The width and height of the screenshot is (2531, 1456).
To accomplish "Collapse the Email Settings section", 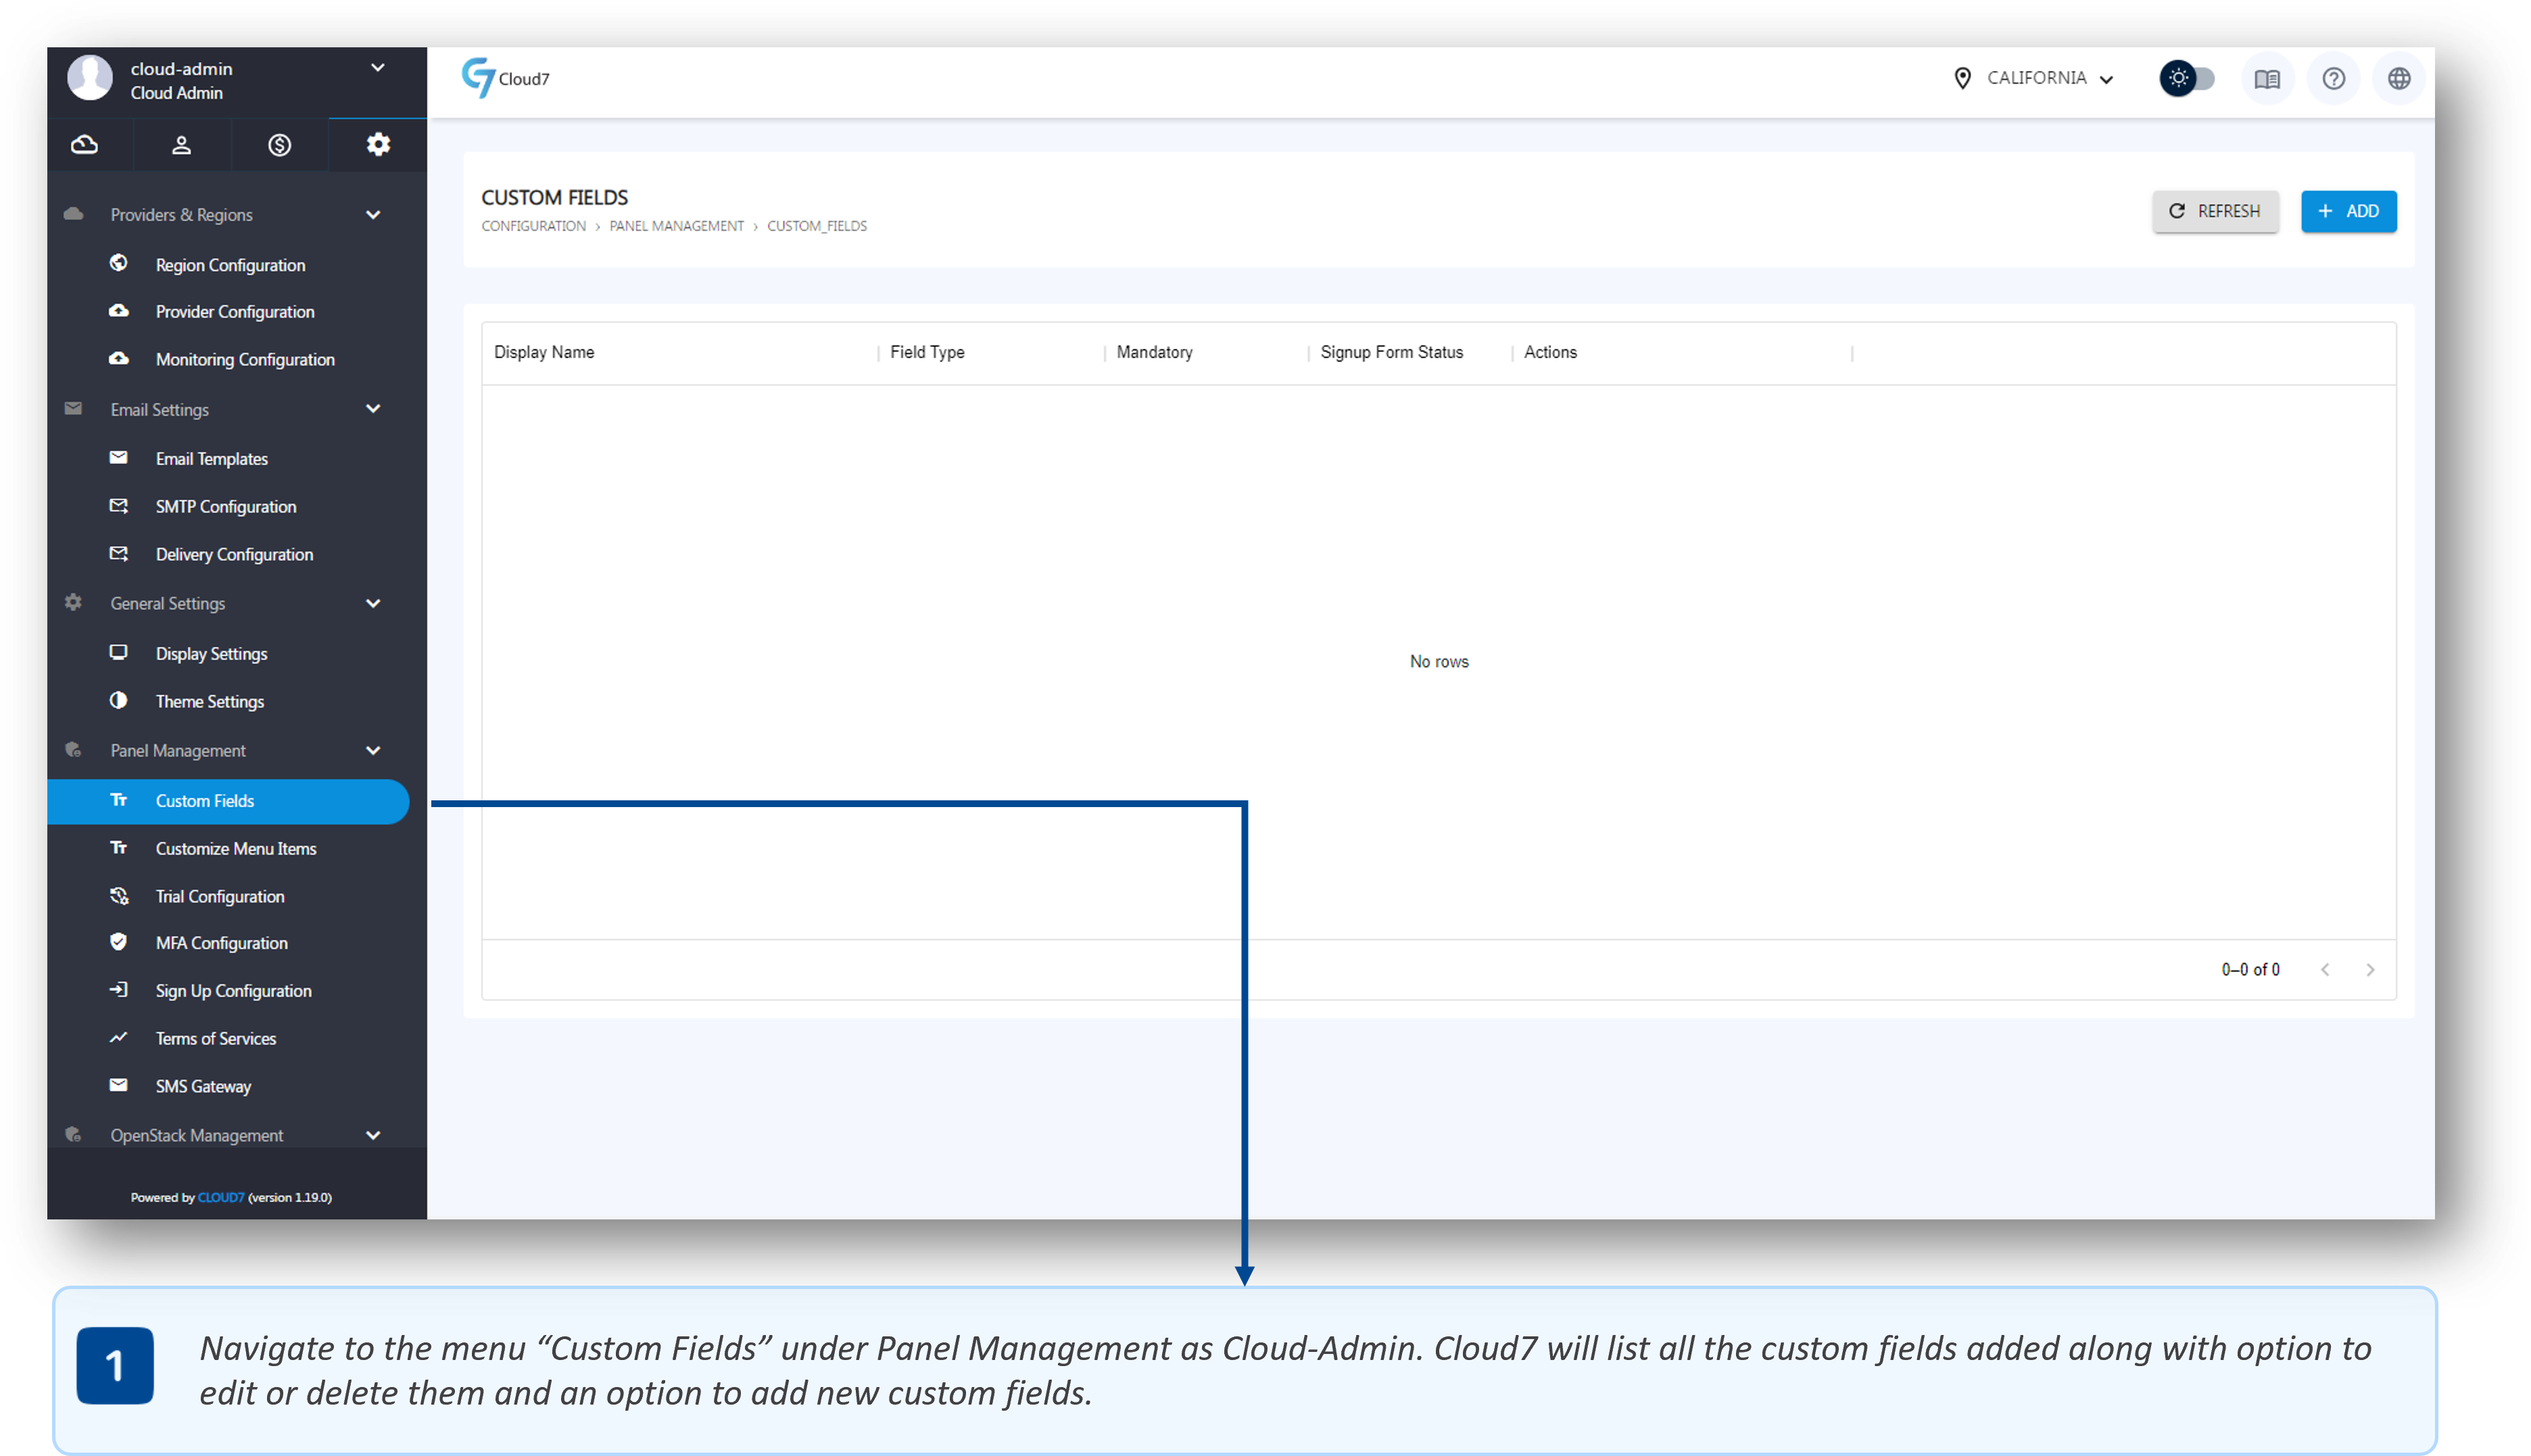I will coord(373,409).
